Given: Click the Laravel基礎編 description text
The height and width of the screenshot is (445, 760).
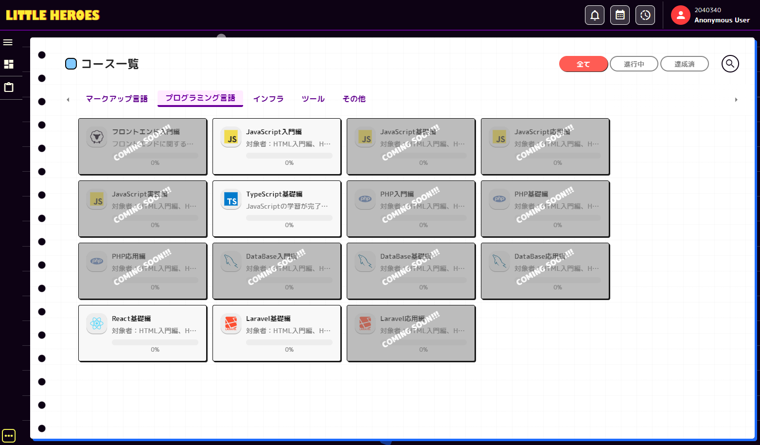Looking at the screenshot, I should coord(288,331).
